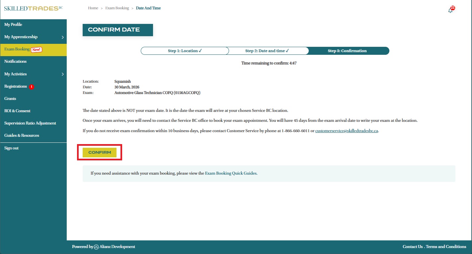
Task: Open Supervision Ratio Adjustment page
Action: [30, 123]
